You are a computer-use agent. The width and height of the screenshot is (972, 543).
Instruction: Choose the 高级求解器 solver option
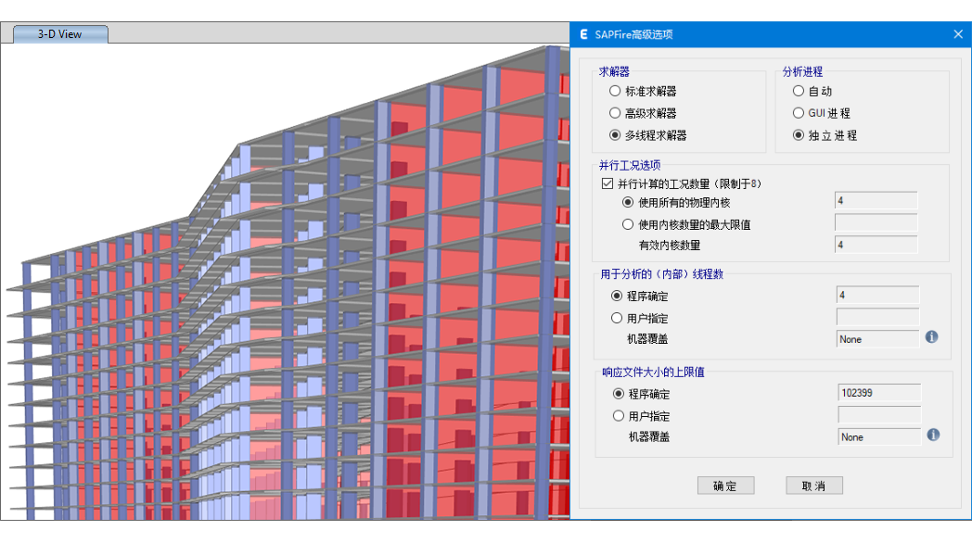615,113
